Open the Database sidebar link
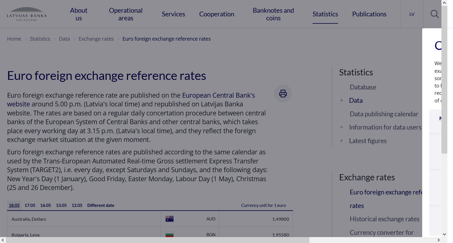Viewport: 453px width, 243px height. point(363,87)
